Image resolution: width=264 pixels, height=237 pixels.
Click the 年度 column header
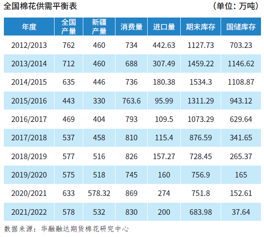pyautogui.click(x=29, y=27)
